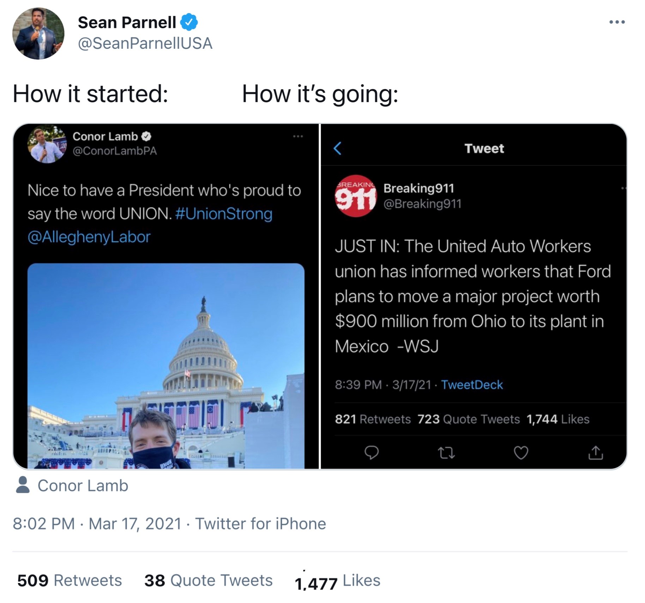
Task: Open the @SeanParnellUSA handle
Action: click(145, 43)
